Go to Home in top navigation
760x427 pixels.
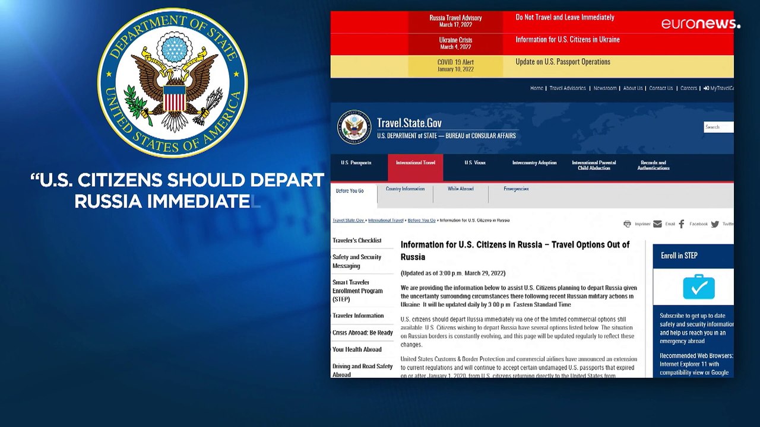tap(537, 88)
